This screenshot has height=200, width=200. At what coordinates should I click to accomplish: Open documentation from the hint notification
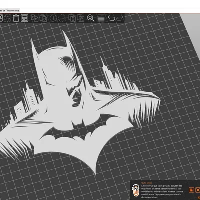coord(191,190)
